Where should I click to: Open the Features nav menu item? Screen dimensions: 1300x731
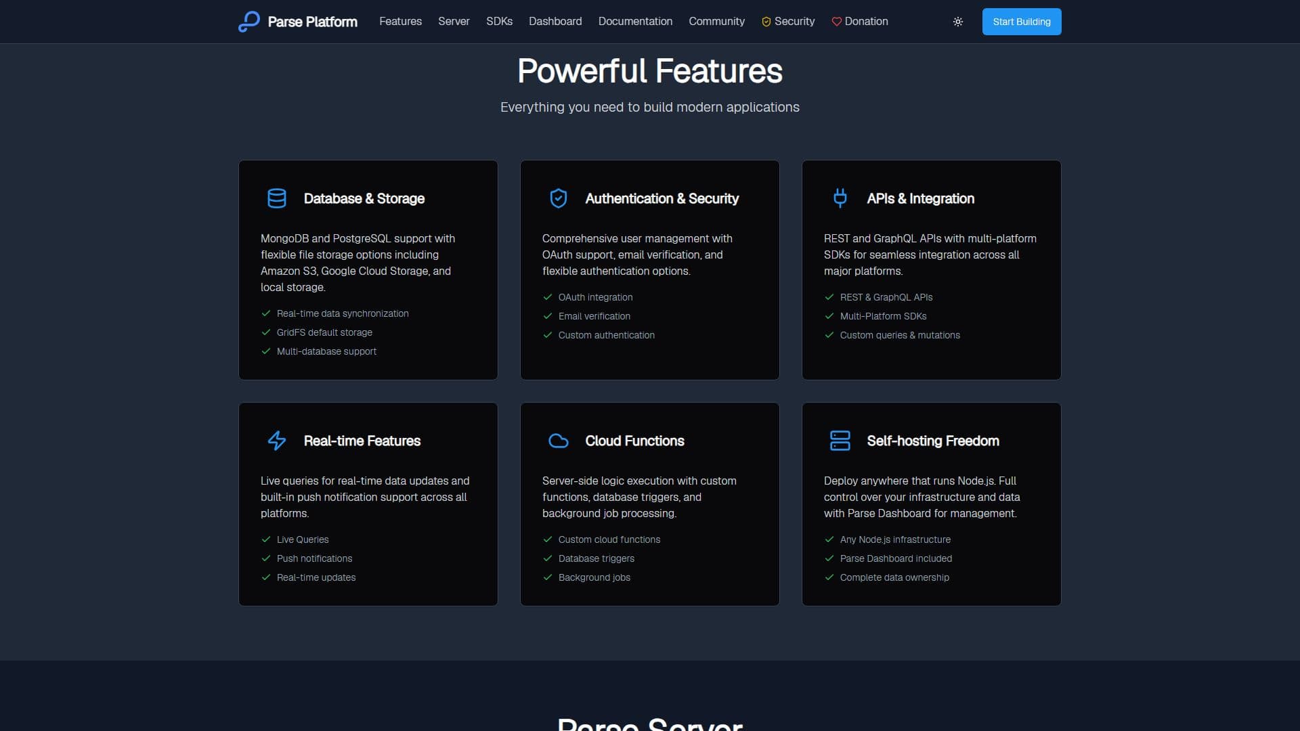(x=400, y=22)
